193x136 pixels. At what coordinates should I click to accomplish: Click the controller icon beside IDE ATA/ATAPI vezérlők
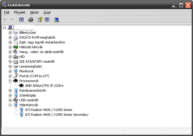(x=16, y=62)
